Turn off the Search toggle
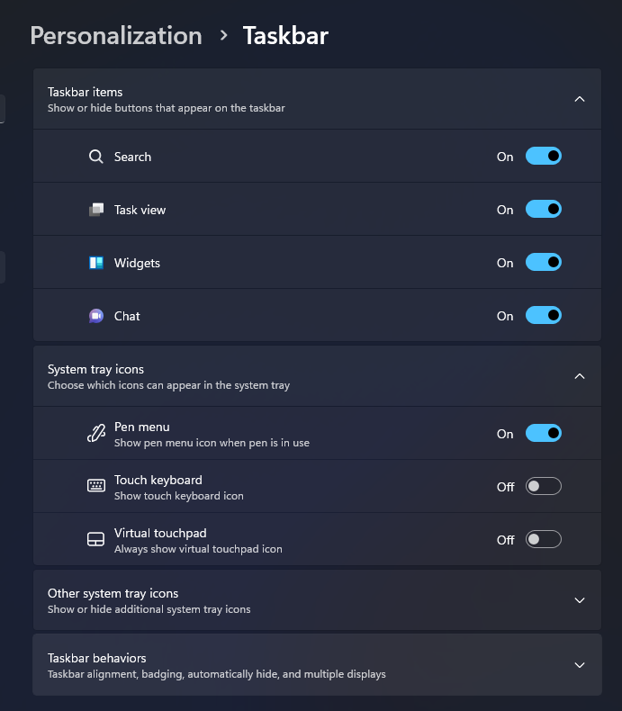This screenshot has width=622, height=711. click(544, 157)
